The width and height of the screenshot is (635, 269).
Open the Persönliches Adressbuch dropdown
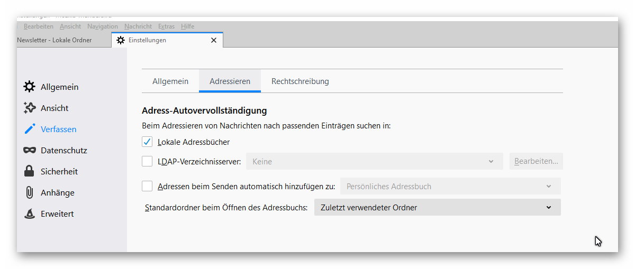click(x=450, y=186)
